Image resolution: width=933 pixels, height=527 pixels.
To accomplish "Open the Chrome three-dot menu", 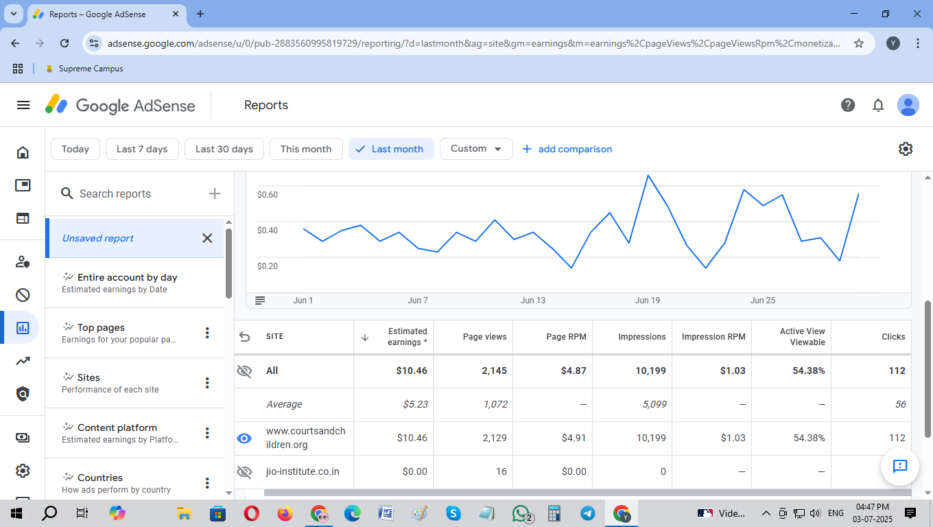I will pos(918,43).
